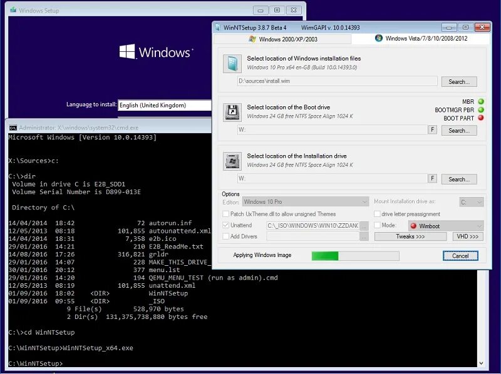Screen dimensions: 501x374
Task: Click 'e2b.ico' in the directory listing
Action: (162, 239)
